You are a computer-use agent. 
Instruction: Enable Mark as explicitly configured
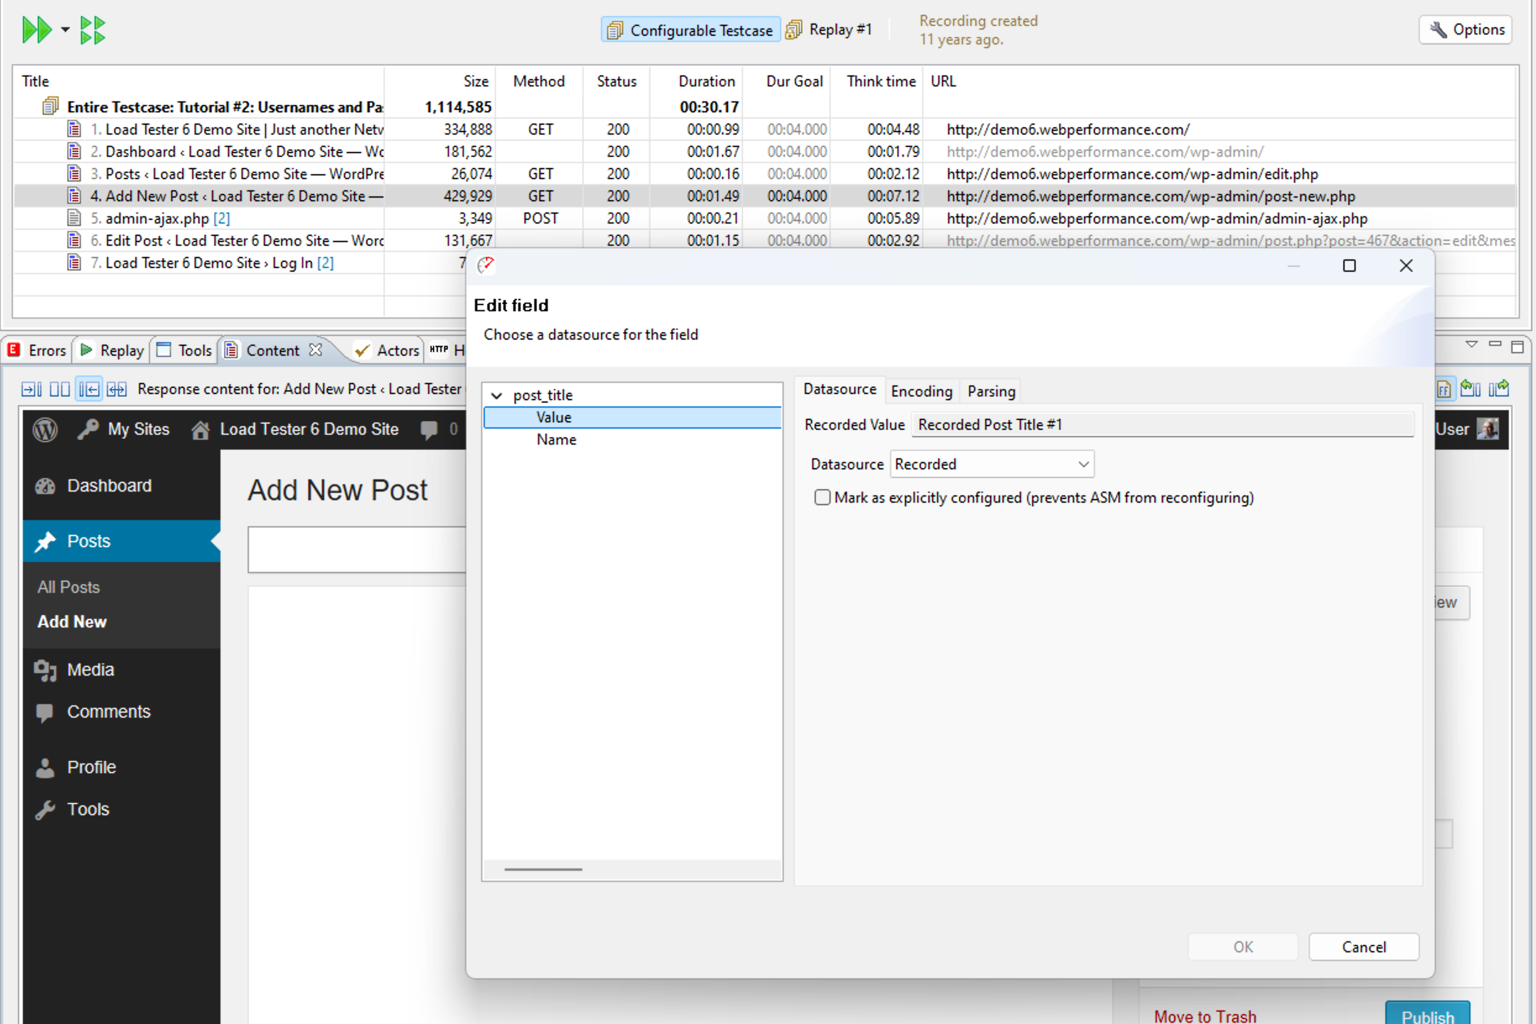click(x=821, y=497)
